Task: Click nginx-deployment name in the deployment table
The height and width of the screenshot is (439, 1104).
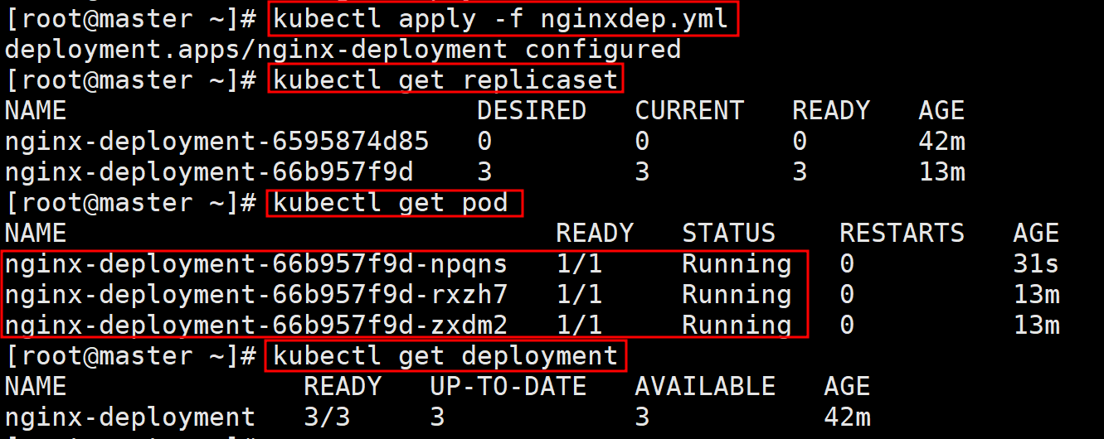Action: coord(130,417)
